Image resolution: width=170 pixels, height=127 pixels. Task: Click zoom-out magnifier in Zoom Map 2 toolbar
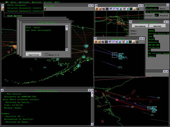pos(100,9)
